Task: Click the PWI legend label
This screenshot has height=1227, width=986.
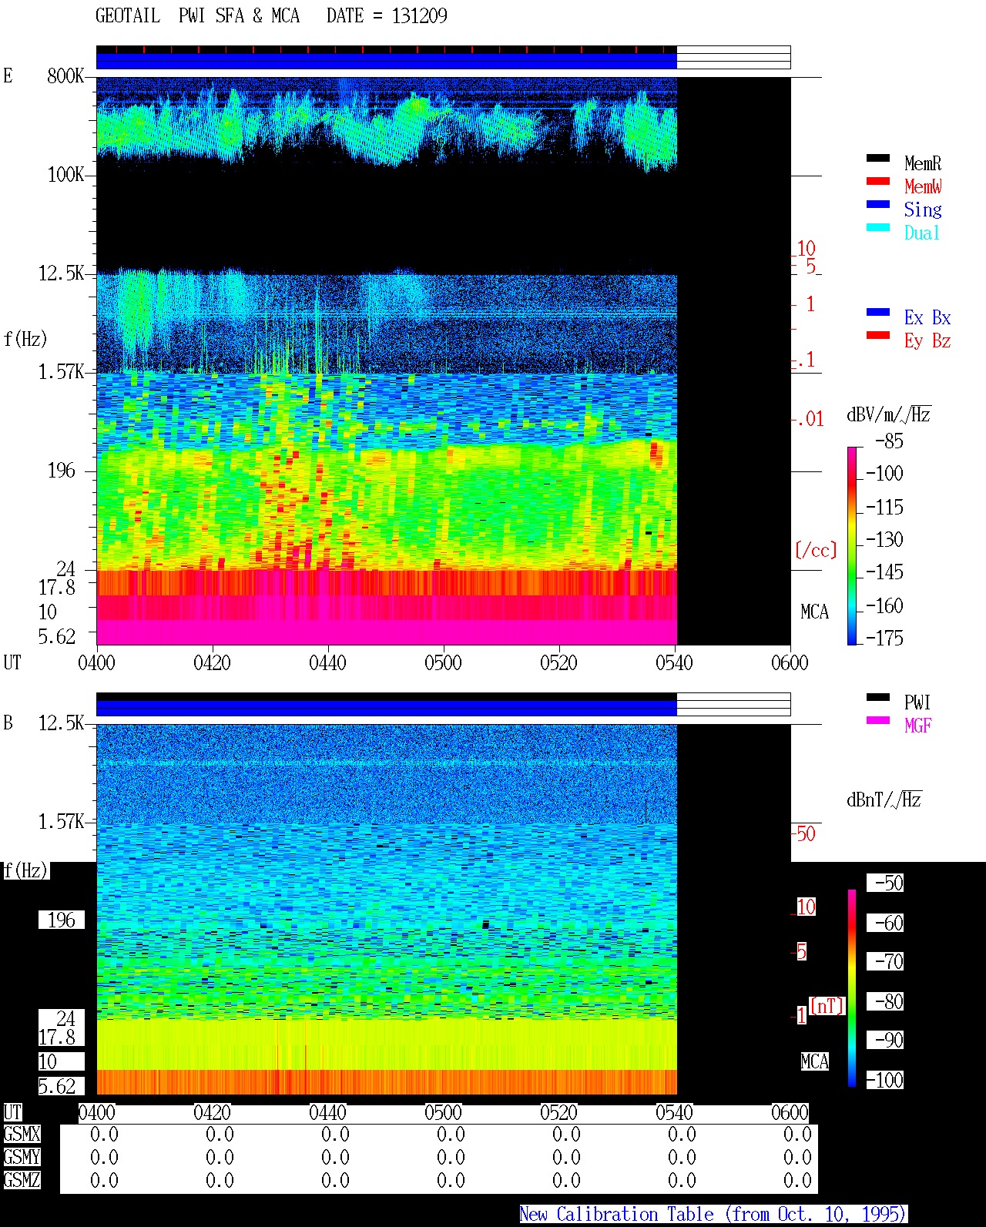Action: click(917, 702)
